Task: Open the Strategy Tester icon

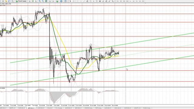Action: coord(12,1)
